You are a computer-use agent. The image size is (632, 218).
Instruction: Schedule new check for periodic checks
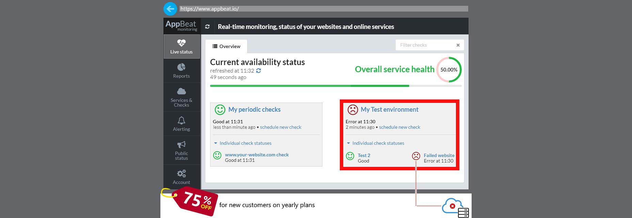click(x=281, y=127)
